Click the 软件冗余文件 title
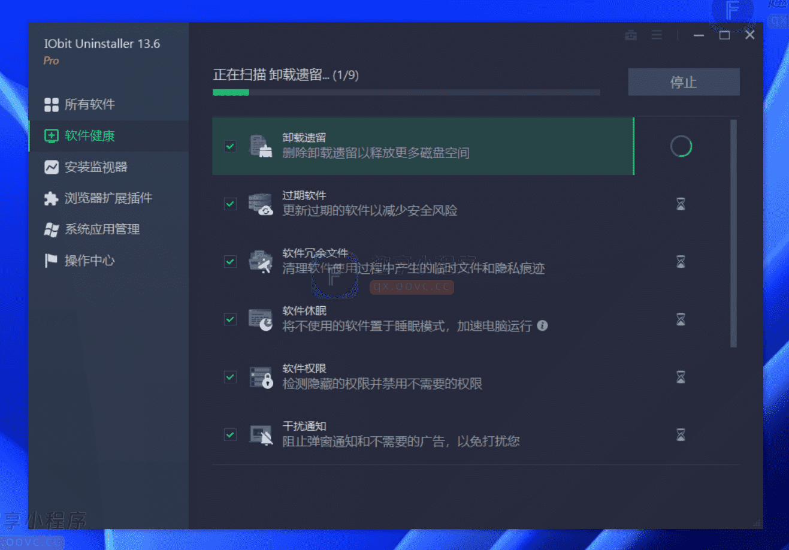The width and height of the screenshot is (789, 550). coord(315,253)
